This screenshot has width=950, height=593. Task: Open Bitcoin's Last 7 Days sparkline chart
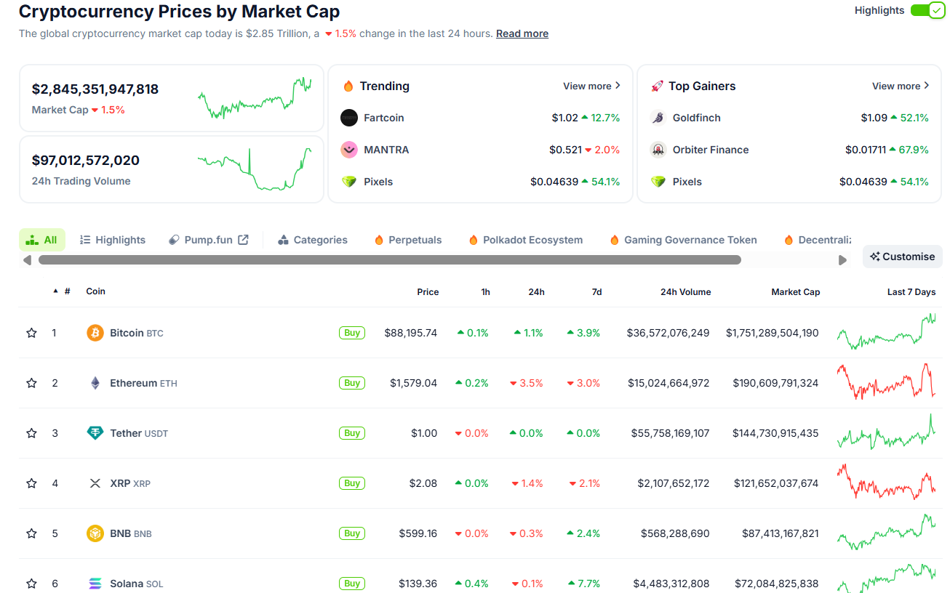(x=886, y=333)
